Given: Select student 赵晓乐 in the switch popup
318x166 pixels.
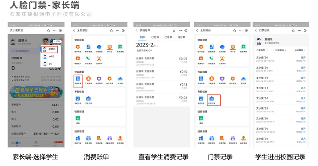Looking at the screenshot, I should tap(50, 49).
